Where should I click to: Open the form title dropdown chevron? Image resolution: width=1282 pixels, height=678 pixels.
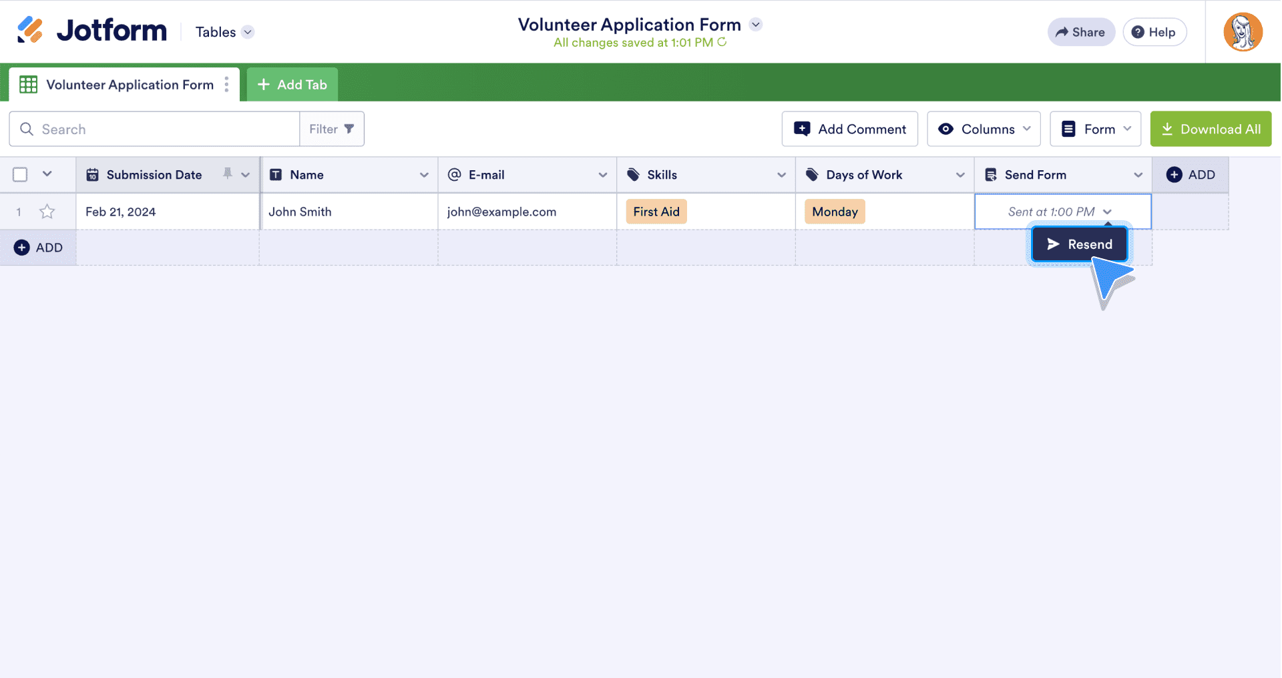coord(755,24)
